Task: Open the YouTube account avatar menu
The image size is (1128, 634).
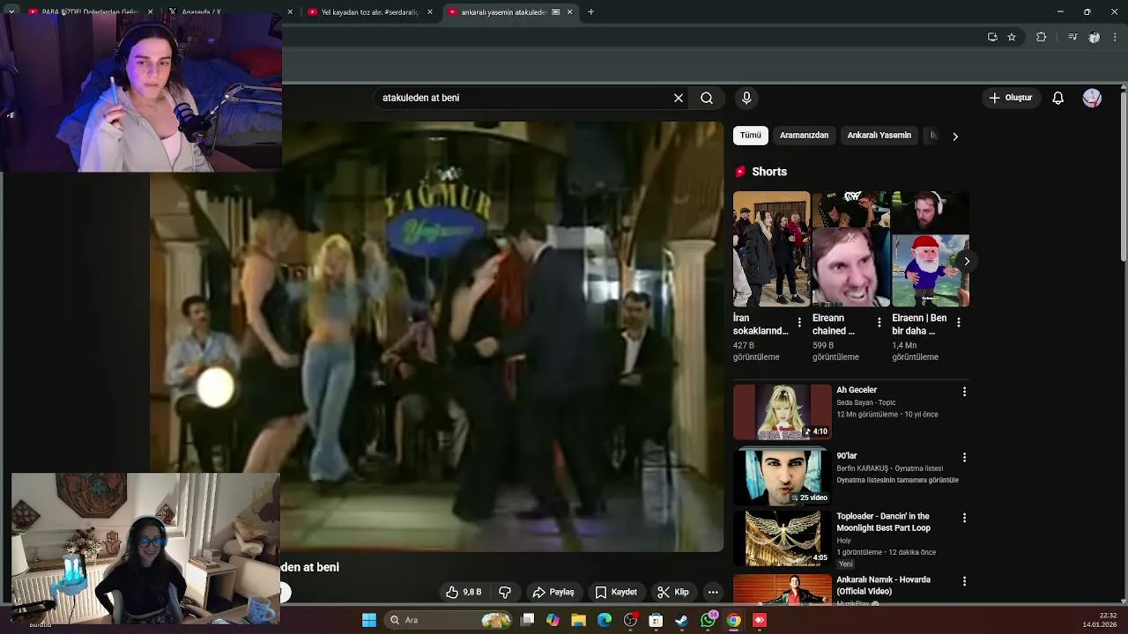Action: pos(1092,98)
